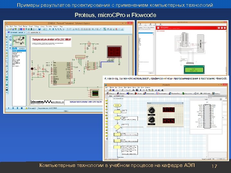Click the Proteus simulation Step button
This screenshot has width=231, height=173.
tap(13, 108)
